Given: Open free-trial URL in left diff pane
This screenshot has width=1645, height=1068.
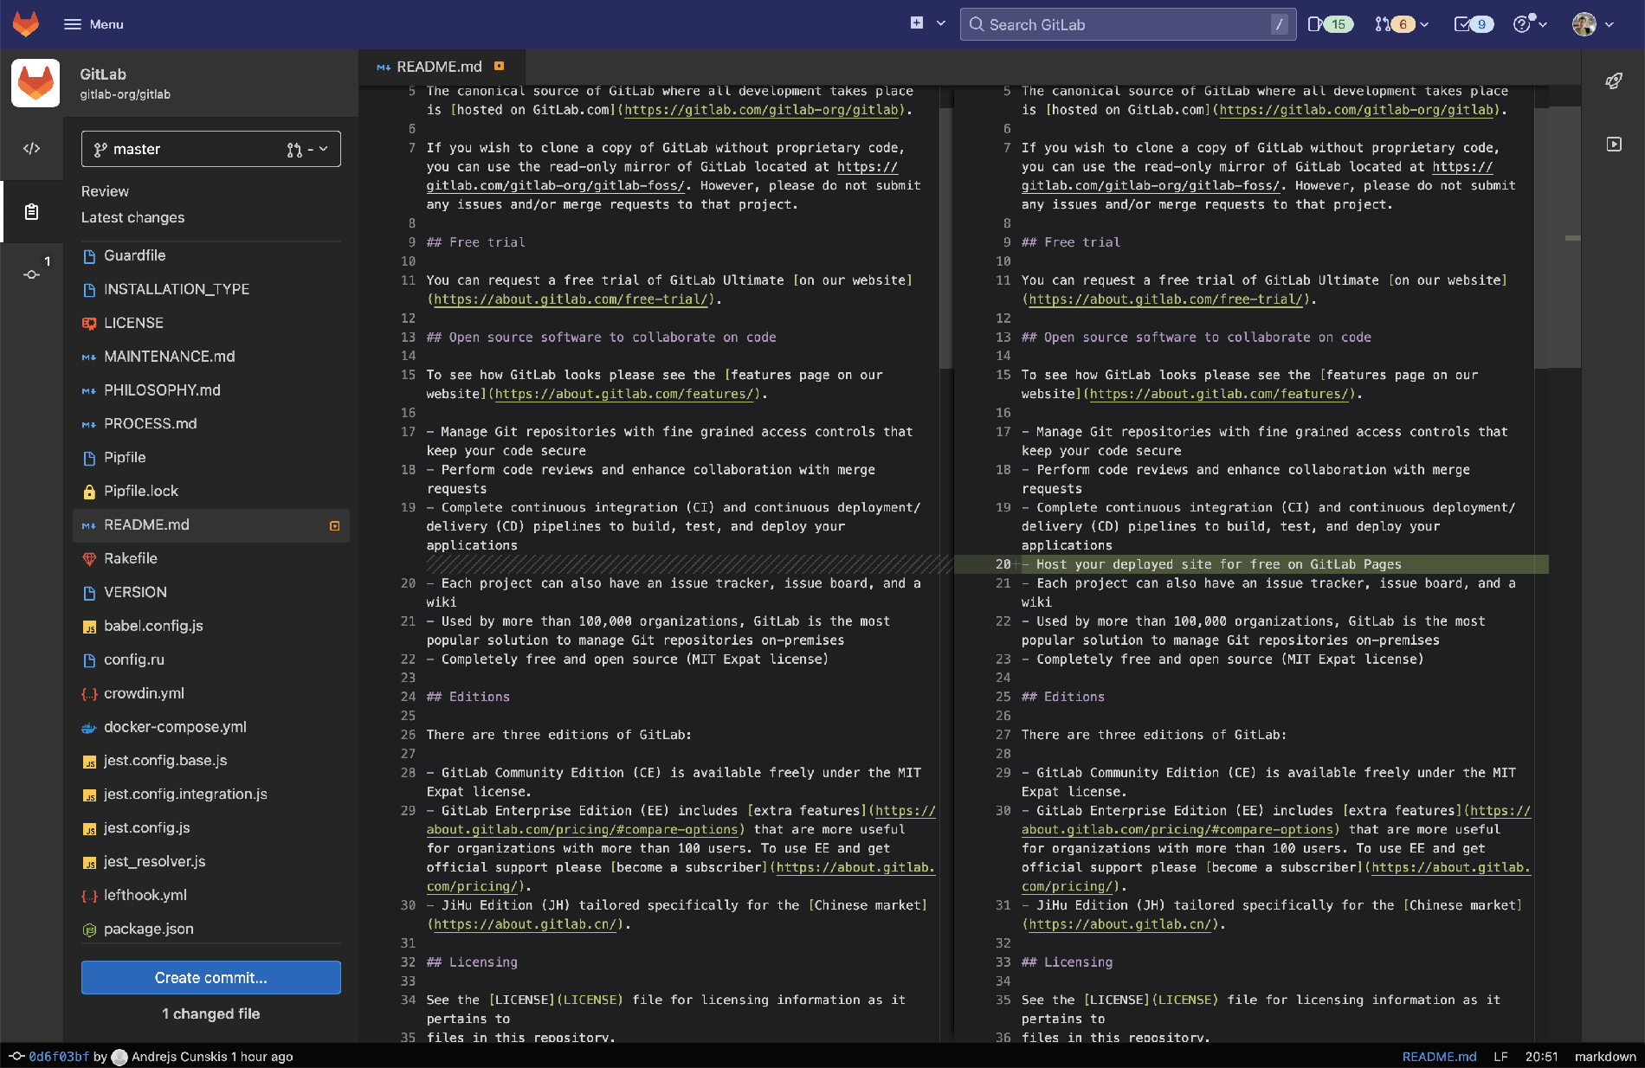Looking at the screenshot, I should click(573, 299).
